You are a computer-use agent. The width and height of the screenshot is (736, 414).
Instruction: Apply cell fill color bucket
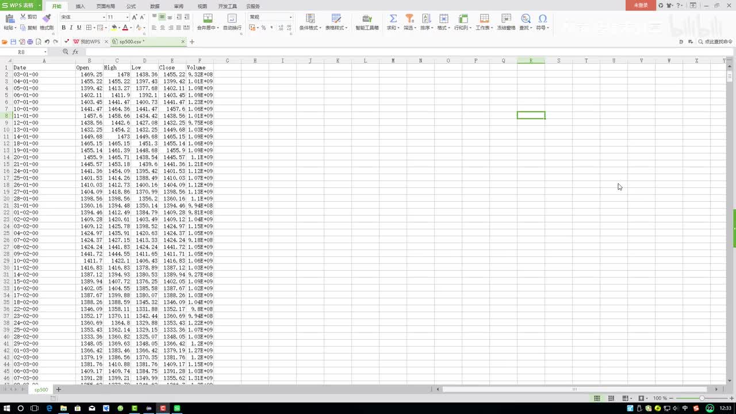point(114,28)
